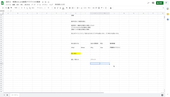Screen dimensions: 170x97
Task: Move document to a folder icon
Action: coord(45,2)
